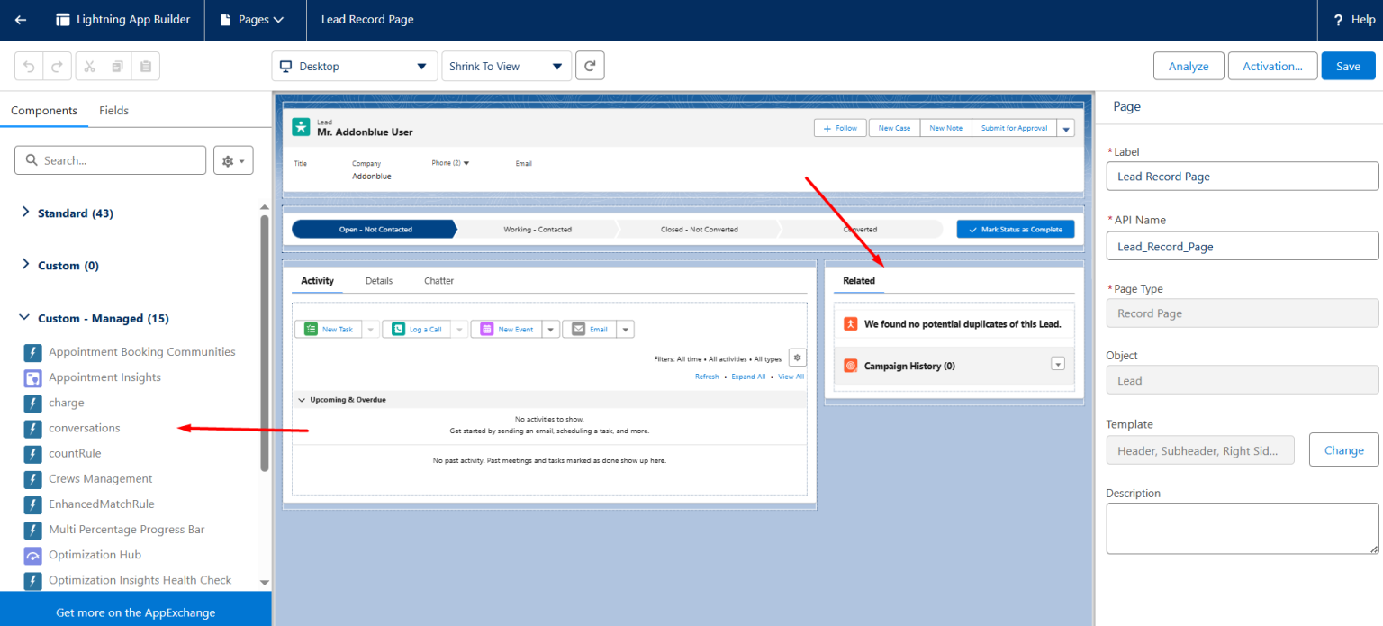Image resolution: width=1383 pixels, height=626 pixels.
Task: Click the Appointment Insights component icon
Action: pos(32,377)
